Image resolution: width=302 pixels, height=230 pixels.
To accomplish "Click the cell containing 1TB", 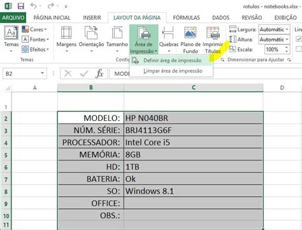I will pyautogui.click(x=194, y=167).
